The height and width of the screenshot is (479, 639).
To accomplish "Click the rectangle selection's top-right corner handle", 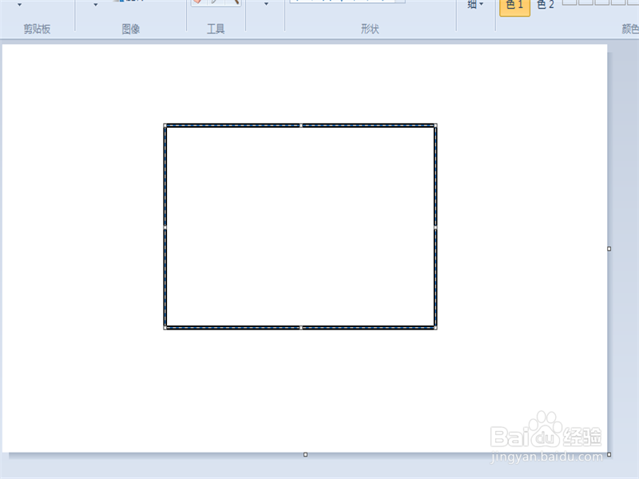I will [435, 125].
